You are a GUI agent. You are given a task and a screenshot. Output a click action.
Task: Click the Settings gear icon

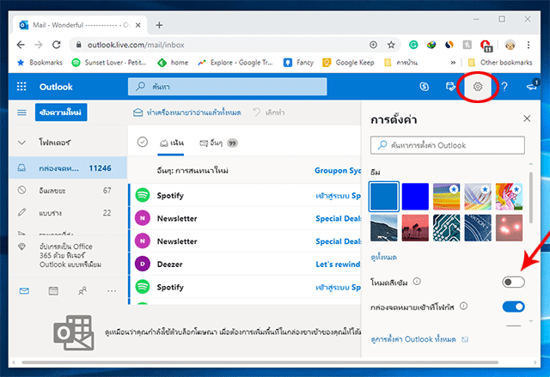pyautogui.click(x=478, y=87)
